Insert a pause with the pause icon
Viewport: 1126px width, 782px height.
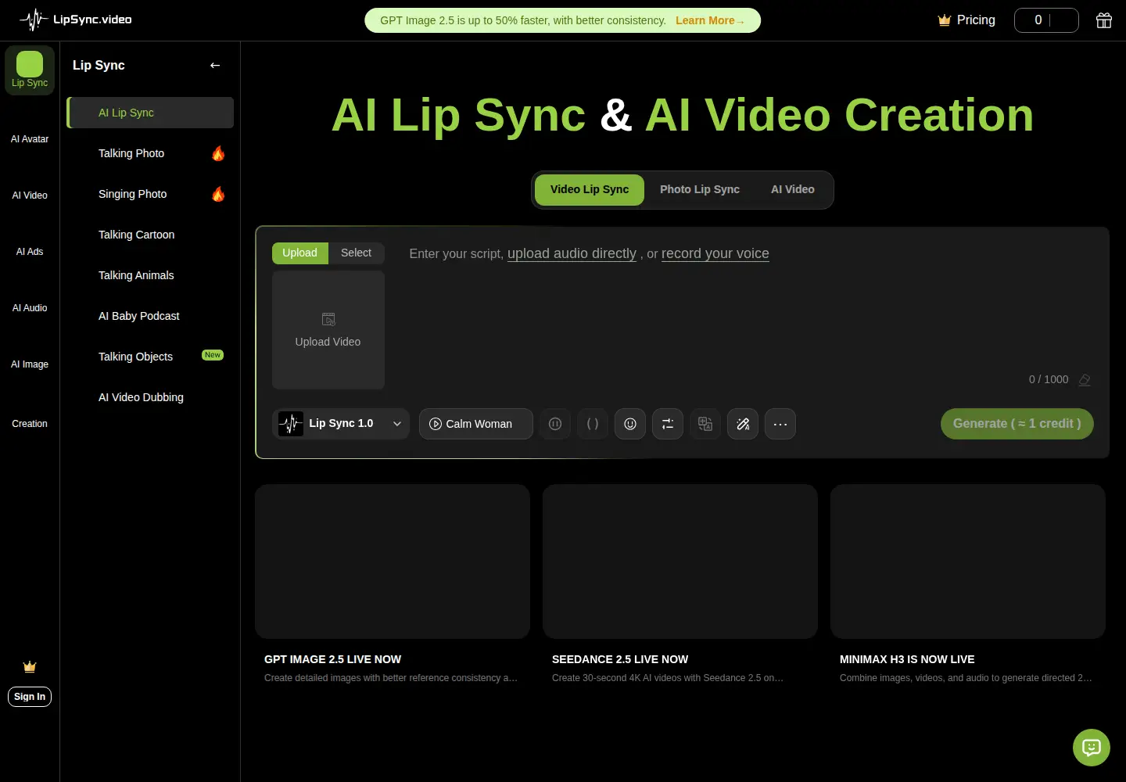click(x=555, y=424)
